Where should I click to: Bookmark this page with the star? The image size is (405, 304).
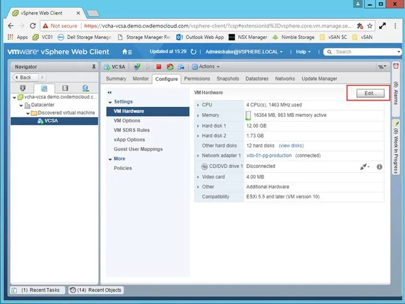coord(370,26)
